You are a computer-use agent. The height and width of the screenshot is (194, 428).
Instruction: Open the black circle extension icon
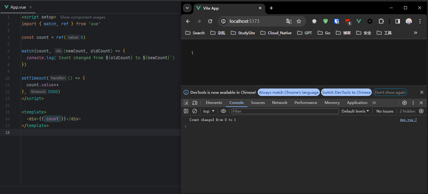370,21
